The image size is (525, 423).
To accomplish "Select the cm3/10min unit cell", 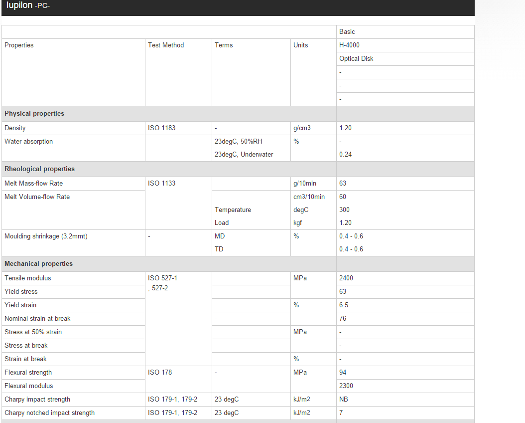I will coord(309,197).
